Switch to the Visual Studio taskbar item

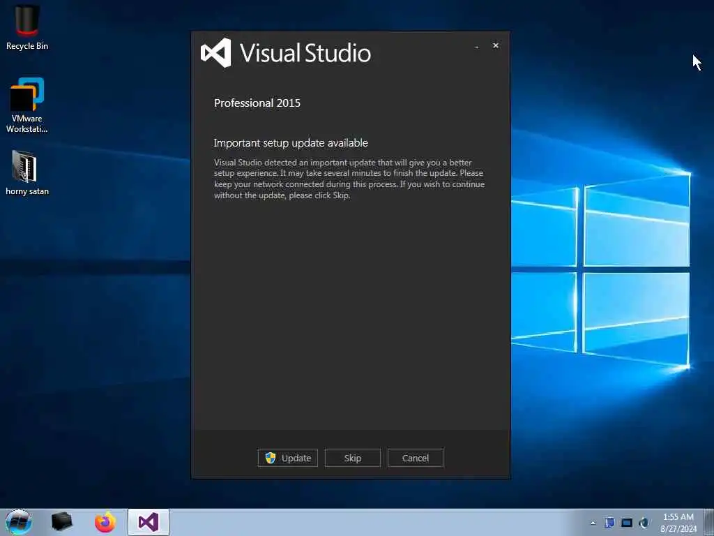(149, 522)
